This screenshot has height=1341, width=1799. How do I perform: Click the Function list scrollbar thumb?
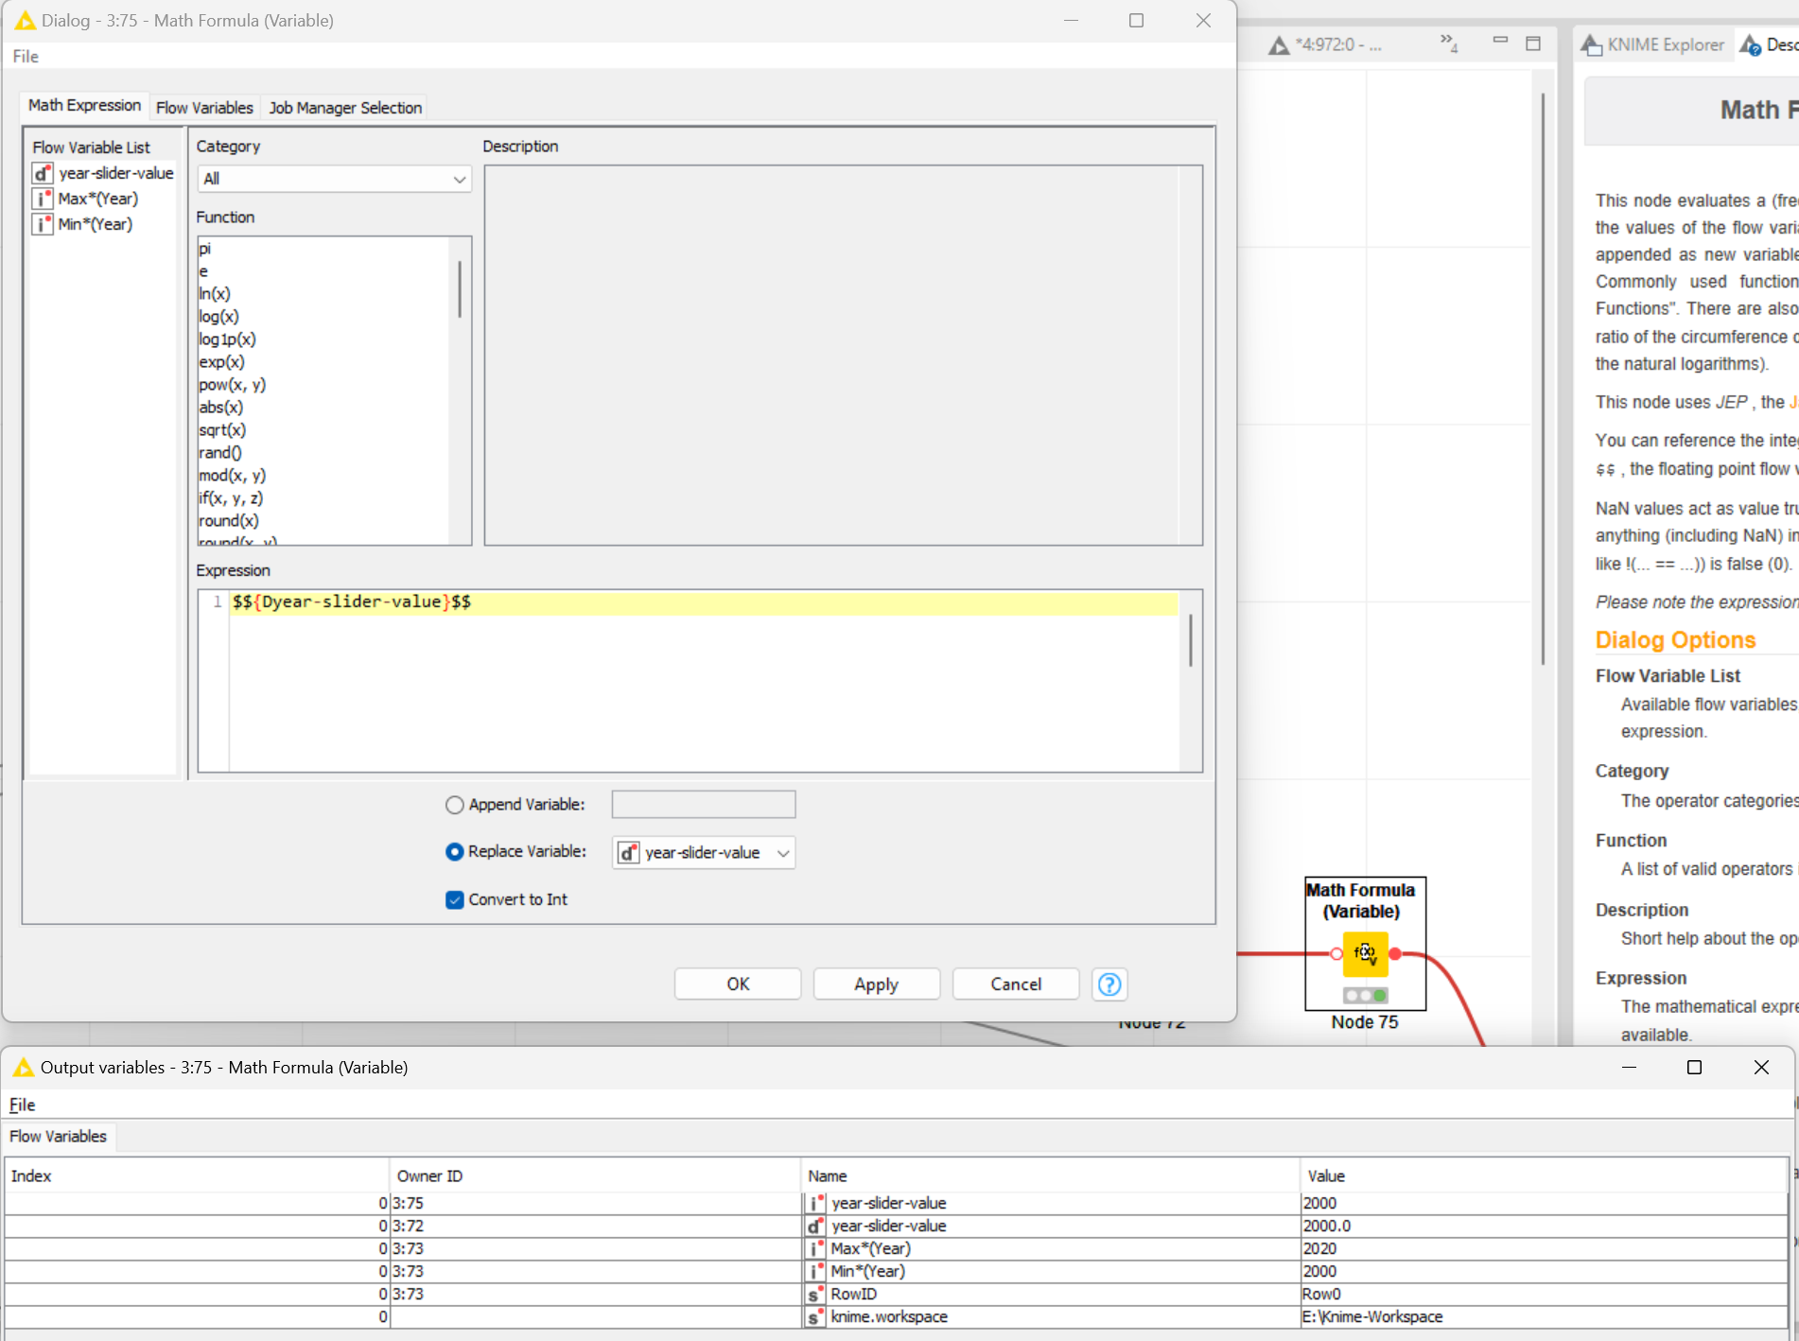pyautogui.click(x=460, y=289)
